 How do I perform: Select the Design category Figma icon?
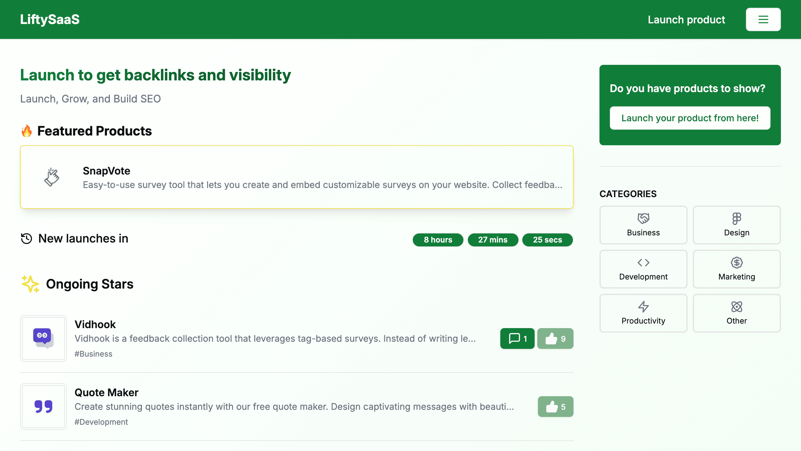click(x=737, y=218)
